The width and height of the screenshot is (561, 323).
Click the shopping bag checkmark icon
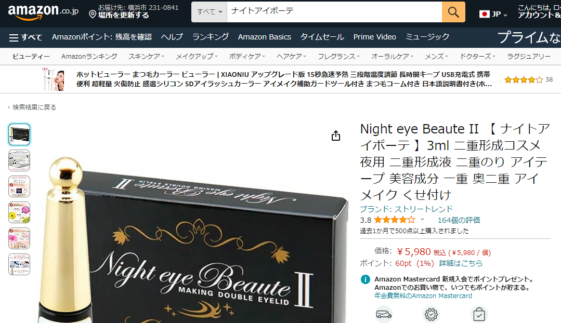pos(479,314)
